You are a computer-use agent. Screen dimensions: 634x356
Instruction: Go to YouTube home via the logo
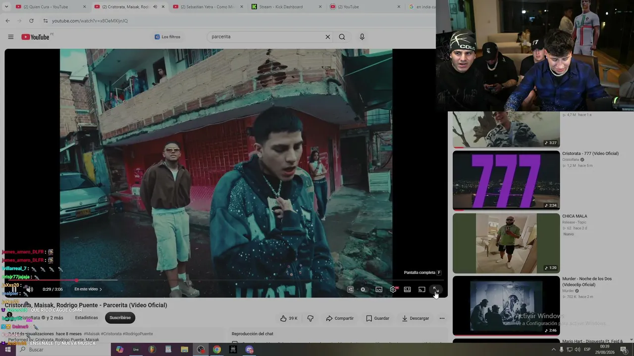[x=36, y=37]
